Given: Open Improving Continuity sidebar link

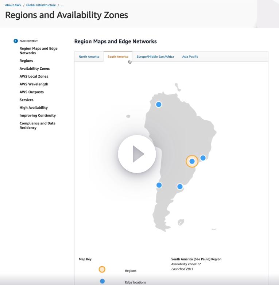Looking at the screenshot, I should tap(38, 115).
